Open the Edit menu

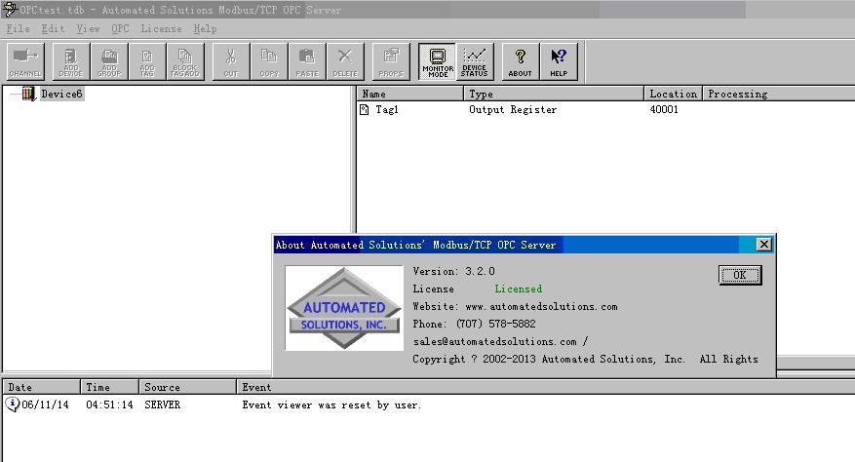pyautogui.click(x=53, y=29)
